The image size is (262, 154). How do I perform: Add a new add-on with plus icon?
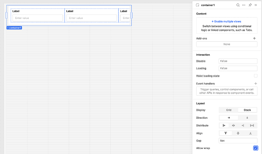point(254,38)
